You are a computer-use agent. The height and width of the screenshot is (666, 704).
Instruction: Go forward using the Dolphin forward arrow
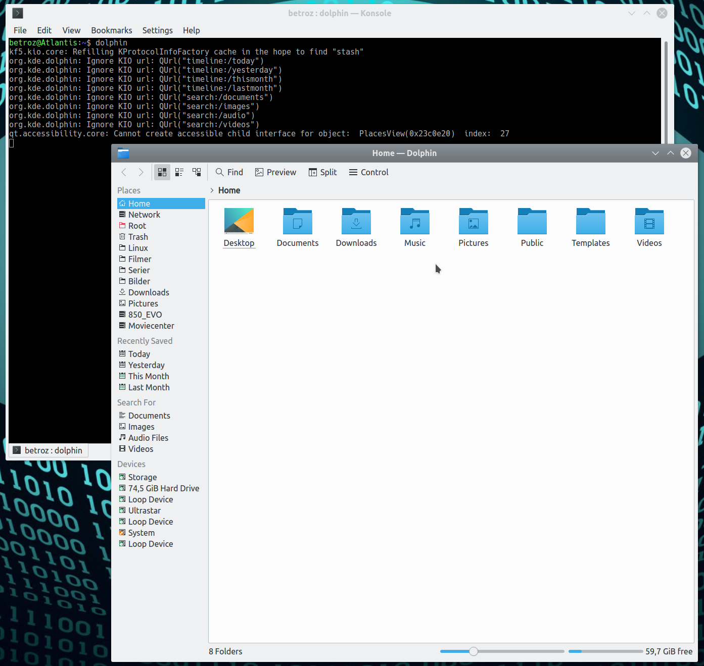pos(141,172)
